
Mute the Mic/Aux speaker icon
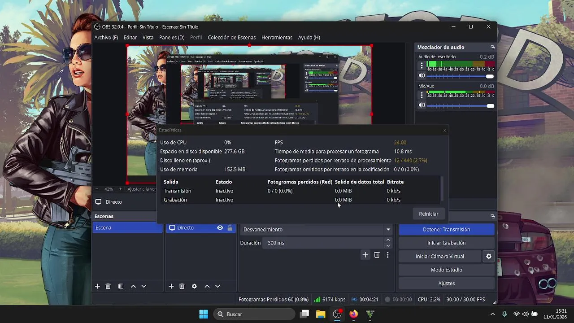point(422,105)
